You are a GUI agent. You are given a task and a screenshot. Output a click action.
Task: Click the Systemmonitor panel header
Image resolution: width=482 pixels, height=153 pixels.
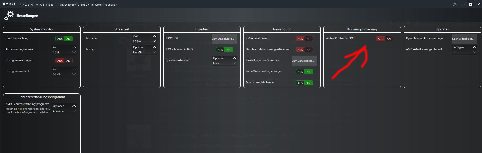click(42, 29)
